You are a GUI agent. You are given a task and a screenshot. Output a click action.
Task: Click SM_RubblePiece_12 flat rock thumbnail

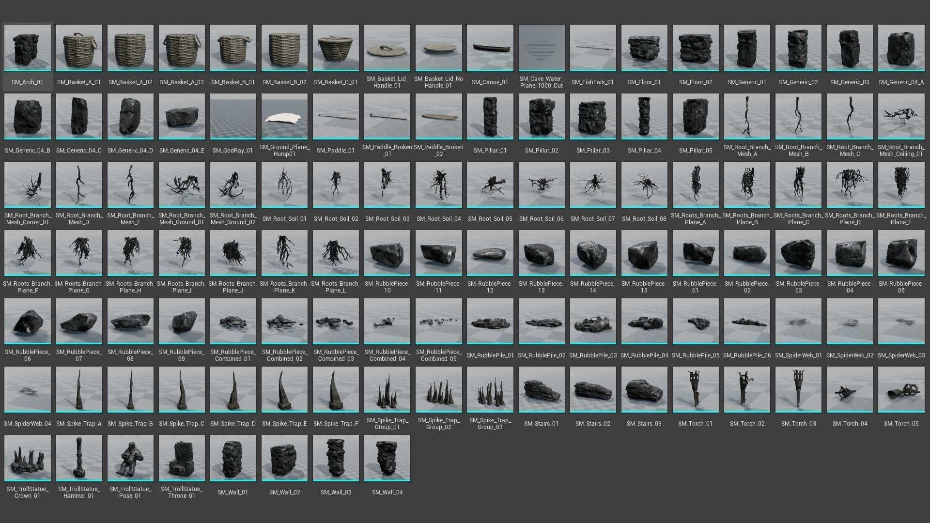490,253
